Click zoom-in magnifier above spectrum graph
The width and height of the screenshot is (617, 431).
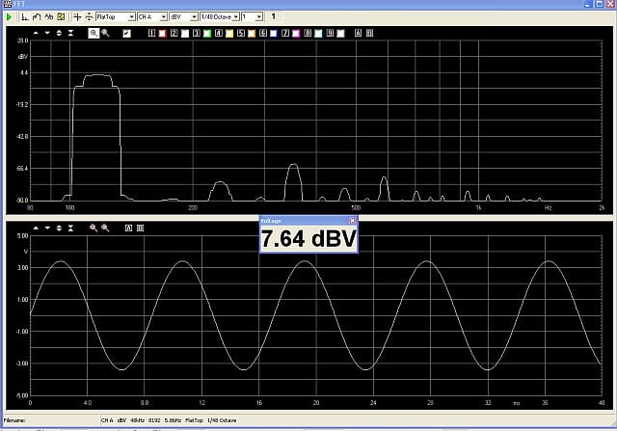pyautogui.click(x=94, y=33)
